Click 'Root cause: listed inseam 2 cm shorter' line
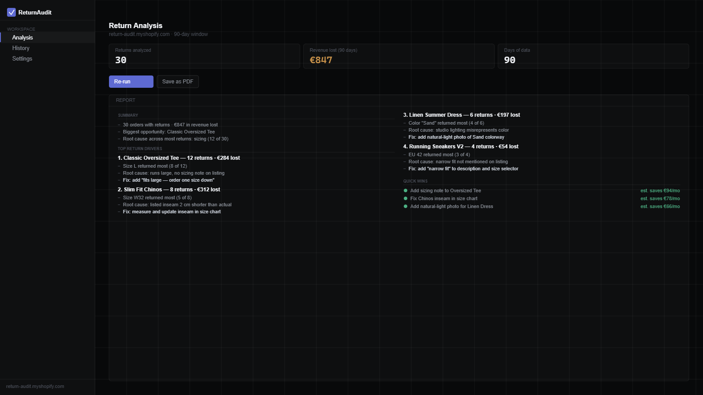 click(177, 205)
